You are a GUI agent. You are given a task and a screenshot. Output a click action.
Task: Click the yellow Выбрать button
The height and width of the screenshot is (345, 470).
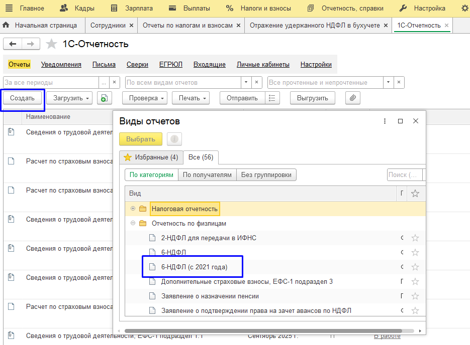tap(141, 139)
